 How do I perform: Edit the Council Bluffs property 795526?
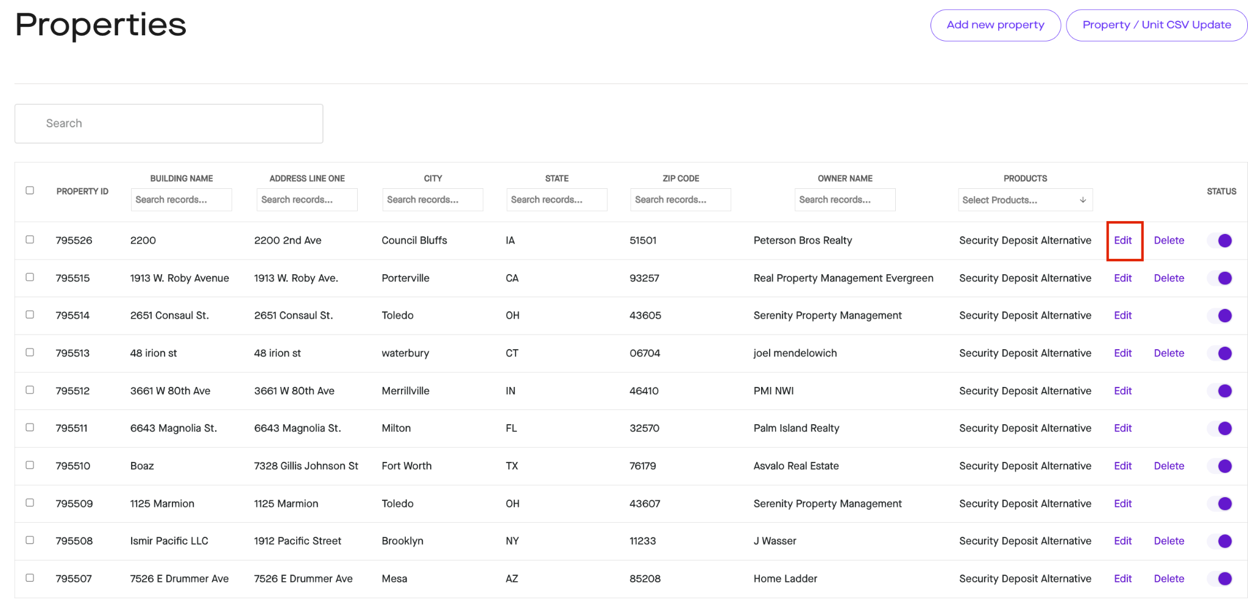(1122, 241)
